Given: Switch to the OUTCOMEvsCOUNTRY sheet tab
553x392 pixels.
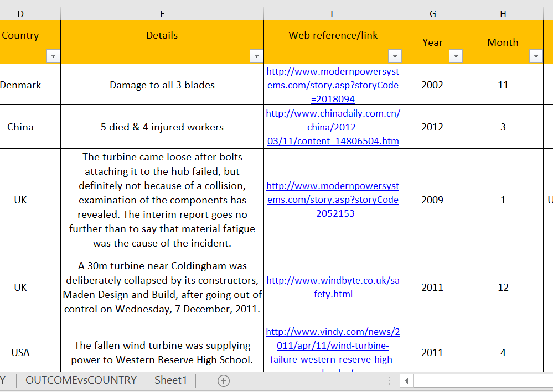Looking at the screenshot, I should (x=81, y=380).
